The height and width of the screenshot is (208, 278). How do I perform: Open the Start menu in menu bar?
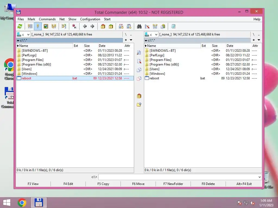pyautogui.click(x=107, y=19)
